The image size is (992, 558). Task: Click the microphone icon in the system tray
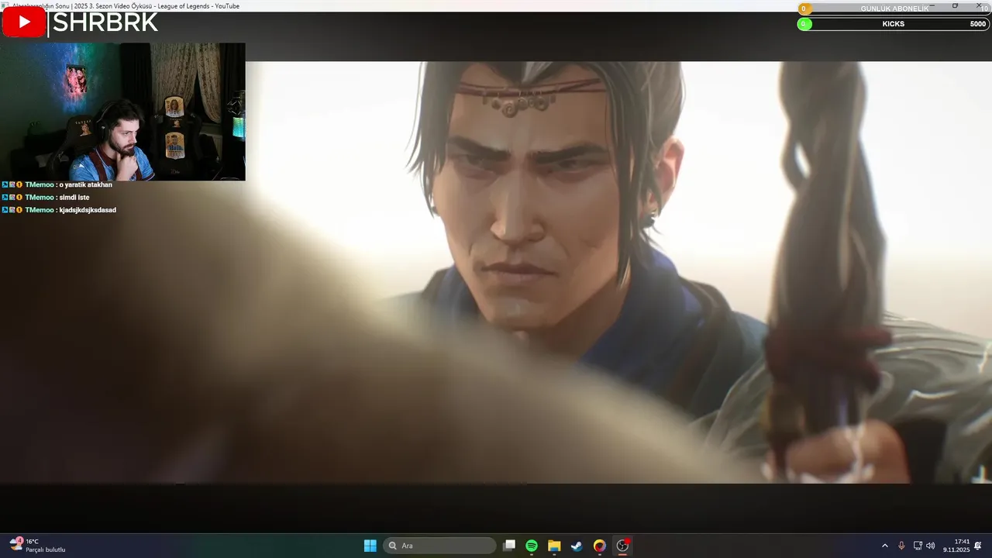point(901,546)
